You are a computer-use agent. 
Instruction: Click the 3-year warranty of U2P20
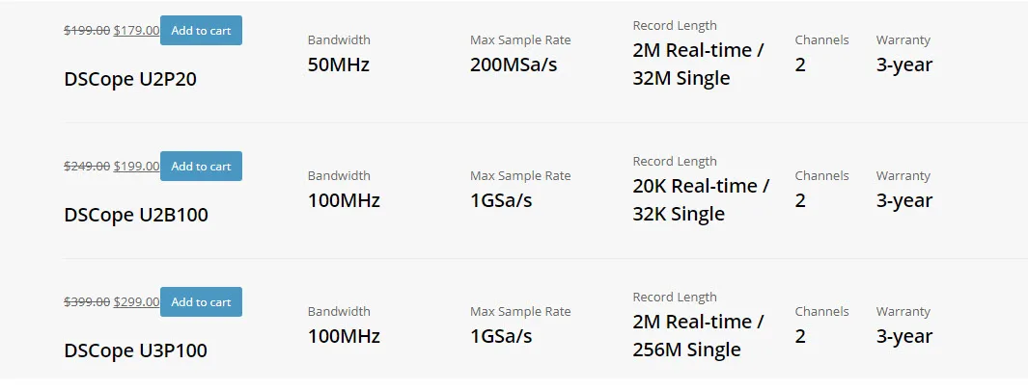[x=904, y=65]
